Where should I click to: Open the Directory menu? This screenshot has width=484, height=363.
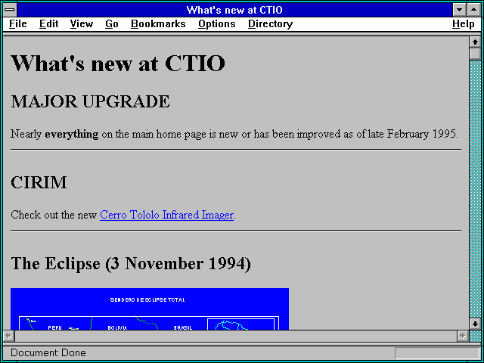(x=271, y=24)
